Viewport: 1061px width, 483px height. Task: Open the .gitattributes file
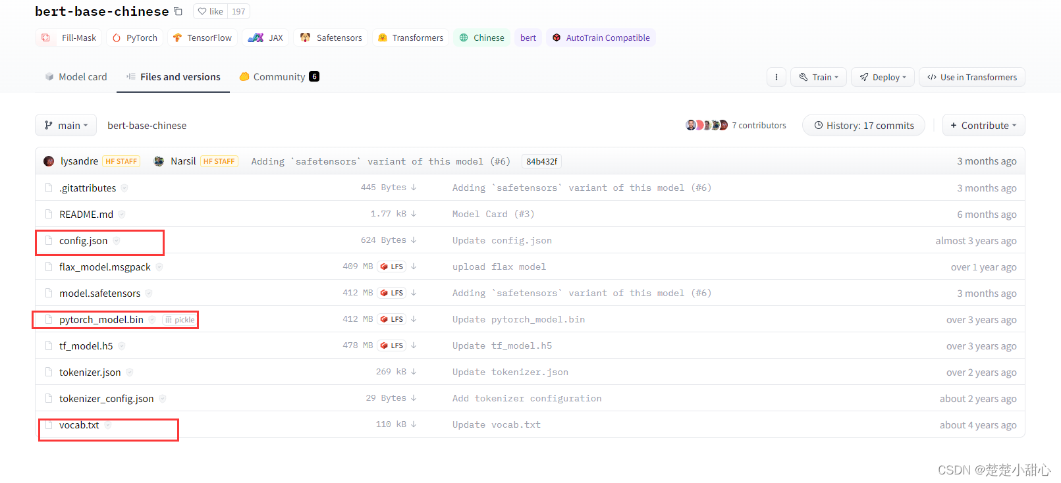88,188
